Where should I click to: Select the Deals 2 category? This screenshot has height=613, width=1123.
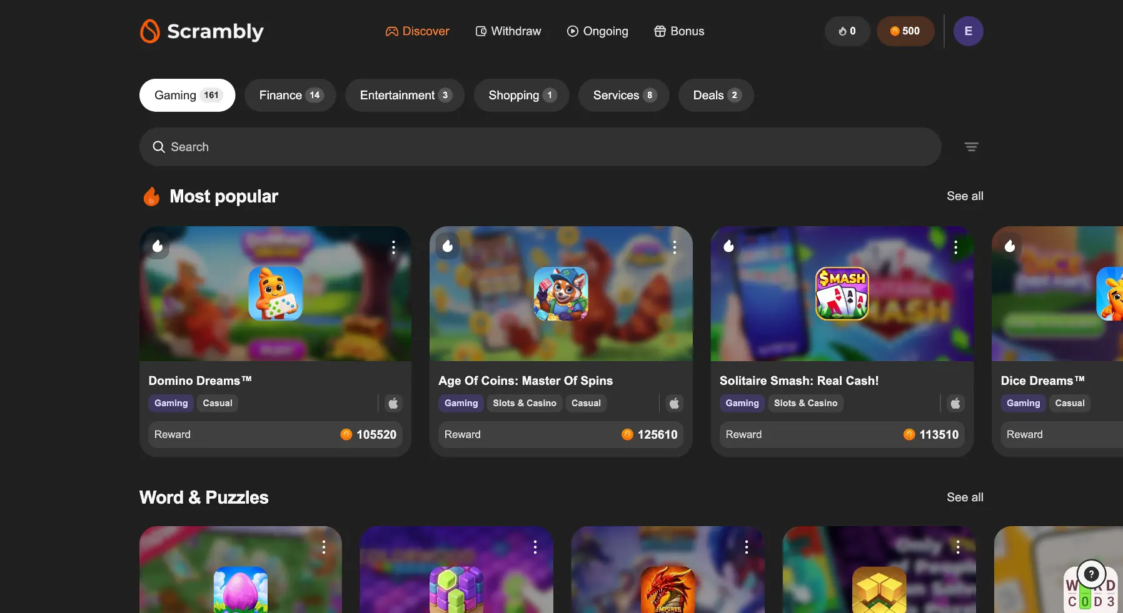[x=716, y=95]
